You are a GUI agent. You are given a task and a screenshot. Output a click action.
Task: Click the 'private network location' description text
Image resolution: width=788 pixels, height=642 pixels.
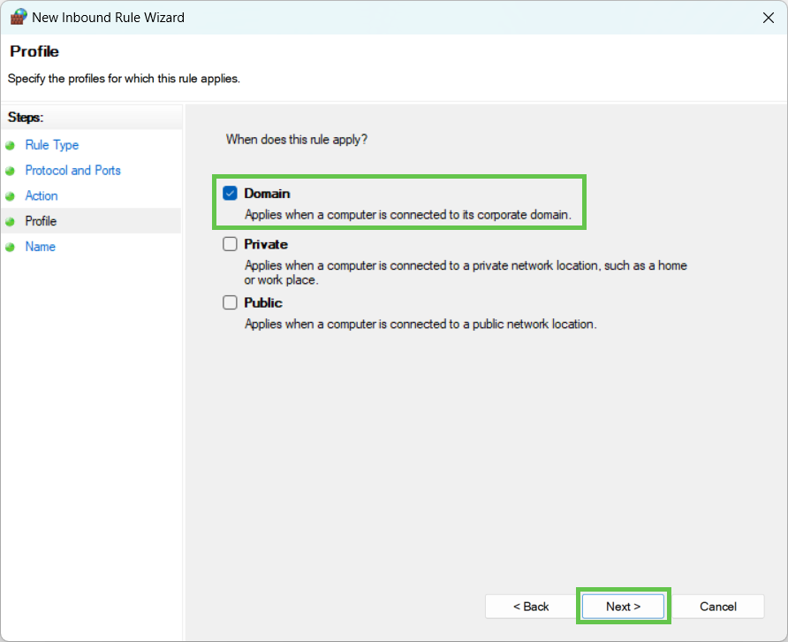click(x=466, y=272)
